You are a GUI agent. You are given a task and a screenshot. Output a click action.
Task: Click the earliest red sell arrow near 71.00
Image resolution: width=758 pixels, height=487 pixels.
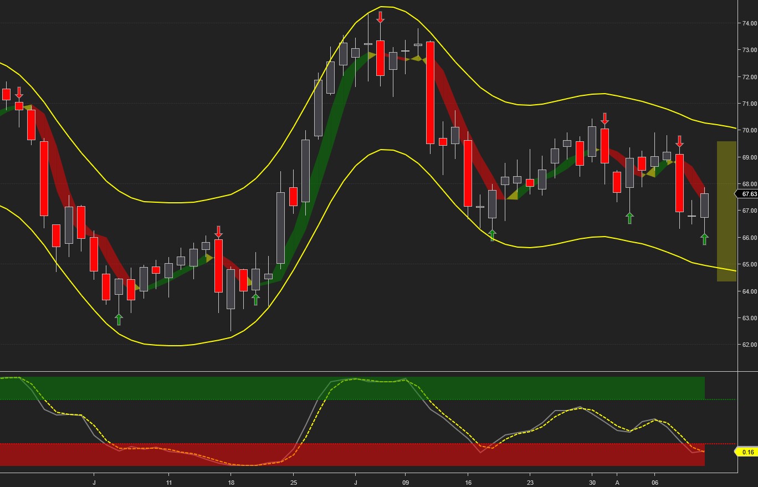click(19, 93)
